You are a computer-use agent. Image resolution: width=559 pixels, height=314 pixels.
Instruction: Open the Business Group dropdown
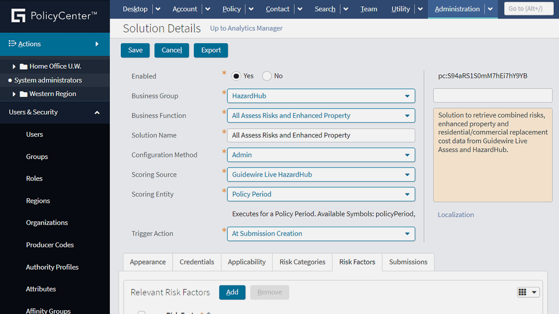point(408,96)
